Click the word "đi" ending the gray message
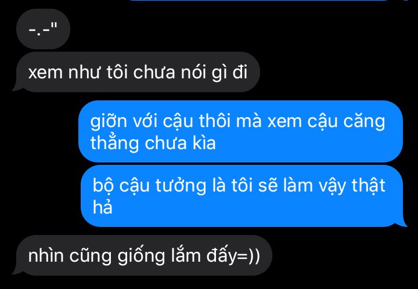Screen dimensions: 418x289 (240, 72)
